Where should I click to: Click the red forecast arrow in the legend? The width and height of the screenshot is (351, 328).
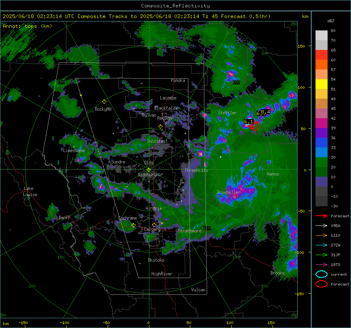click(x=321, y=216)
